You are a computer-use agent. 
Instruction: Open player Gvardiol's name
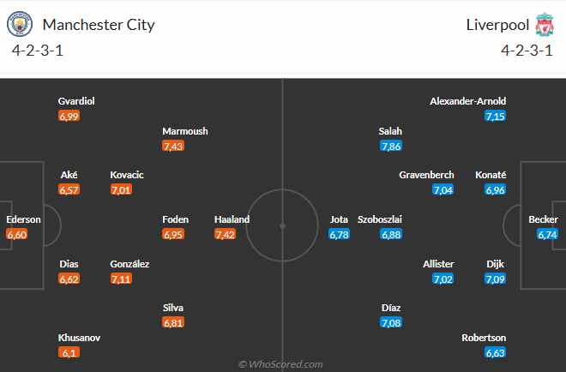coord(76,101)
